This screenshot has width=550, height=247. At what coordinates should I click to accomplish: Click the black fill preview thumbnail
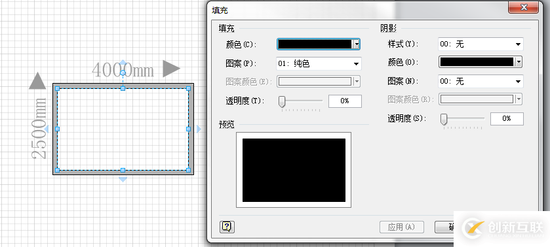tap(294, 170)
